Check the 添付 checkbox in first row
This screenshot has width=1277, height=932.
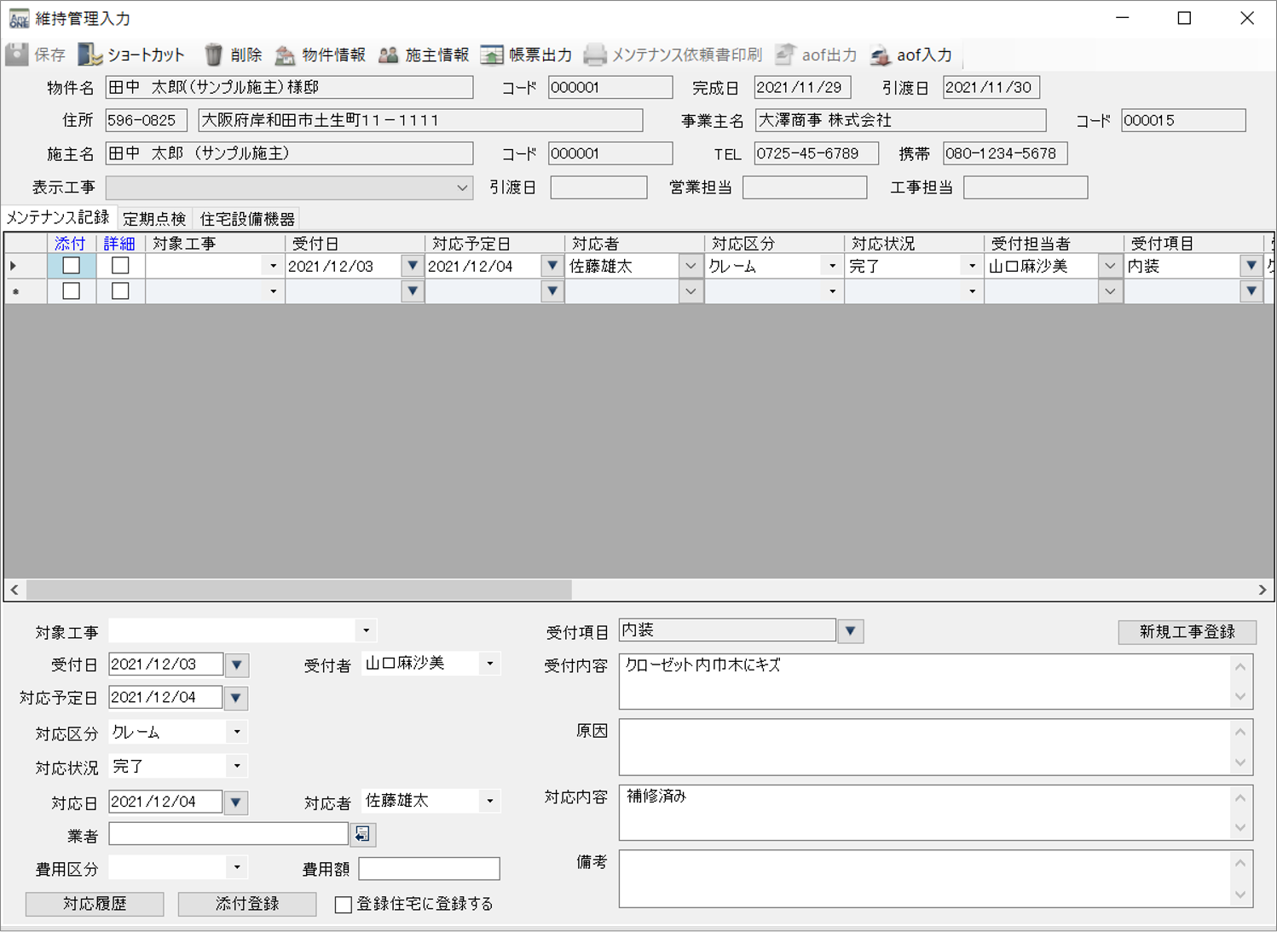72,266
